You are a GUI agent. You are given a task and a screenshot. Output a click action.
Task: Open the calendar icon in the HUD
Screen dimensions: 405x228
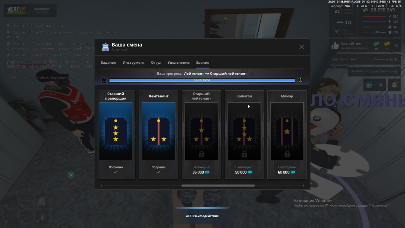coord(369,85)
